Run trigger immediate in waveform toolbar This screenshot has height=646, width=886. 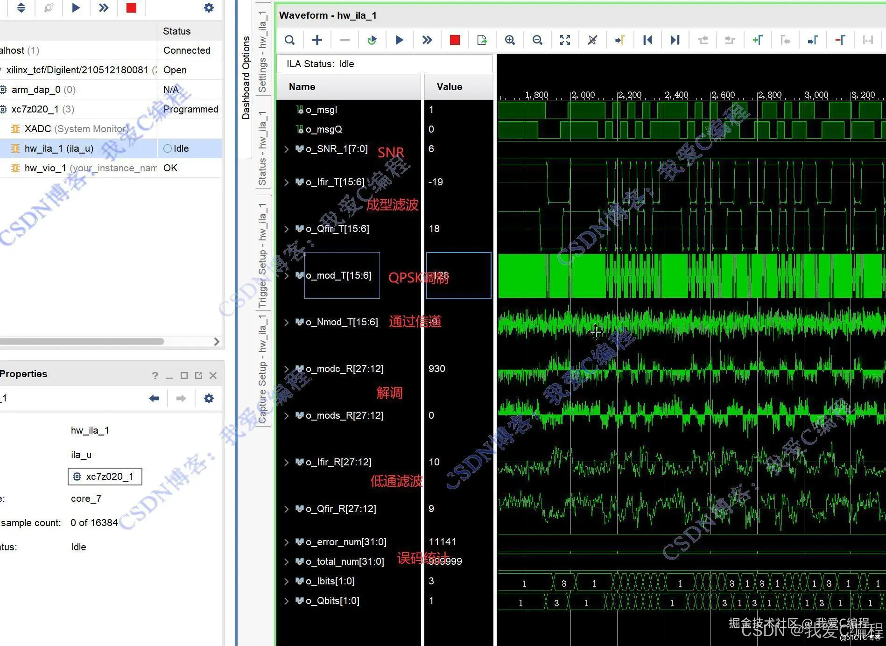coord(427,40)
